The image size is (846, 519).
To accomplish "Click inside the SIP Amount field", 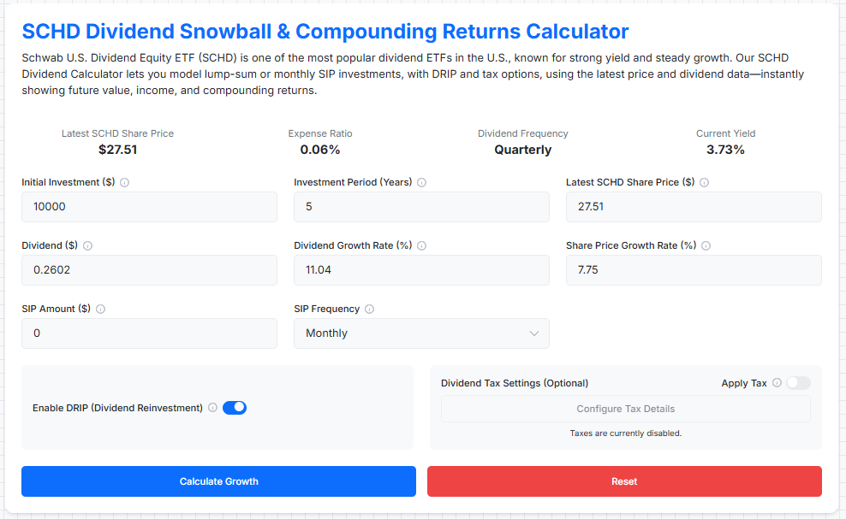I will tap(149, 333).
